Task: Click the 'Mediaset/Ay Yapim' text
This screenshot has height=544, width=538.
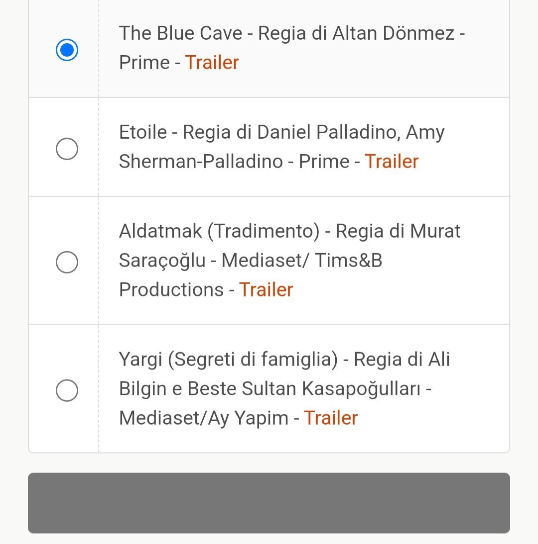Action: tap(203, 418)
